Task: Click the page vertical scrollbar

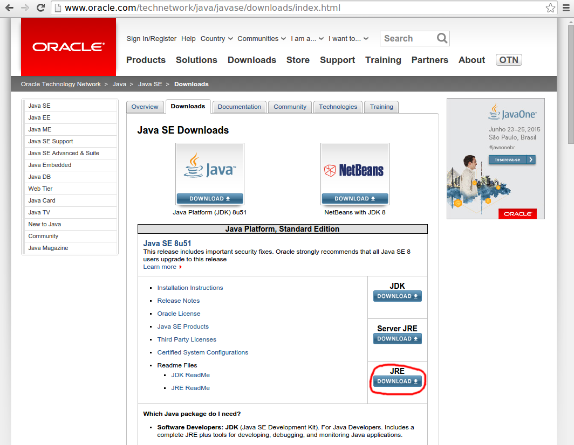Action: tap(571, 231)
